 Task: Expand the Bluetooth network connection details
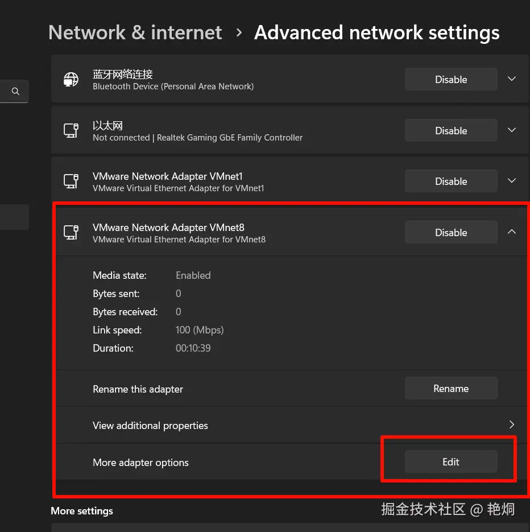512,79
